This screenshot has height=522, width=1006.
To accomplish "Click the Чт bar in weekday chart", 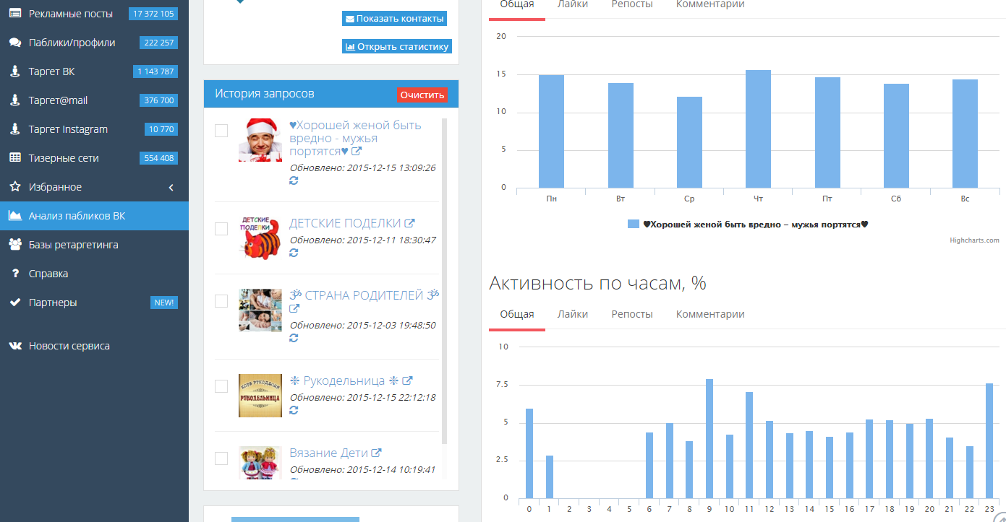I will point(758,129).
